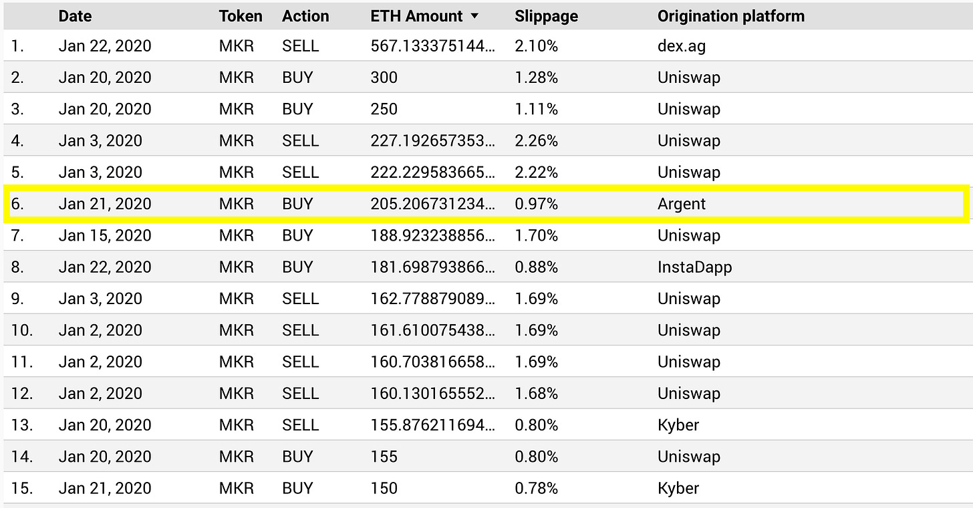Click the SELL action in row 13
Viewport: 973px width, 508px height.
tap(301, 425)
